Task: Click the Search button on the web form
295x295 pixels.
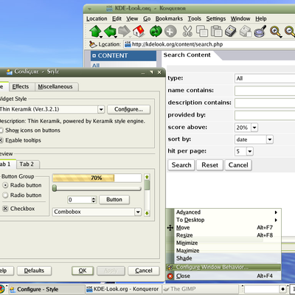Action: click(x=181, y=165)
